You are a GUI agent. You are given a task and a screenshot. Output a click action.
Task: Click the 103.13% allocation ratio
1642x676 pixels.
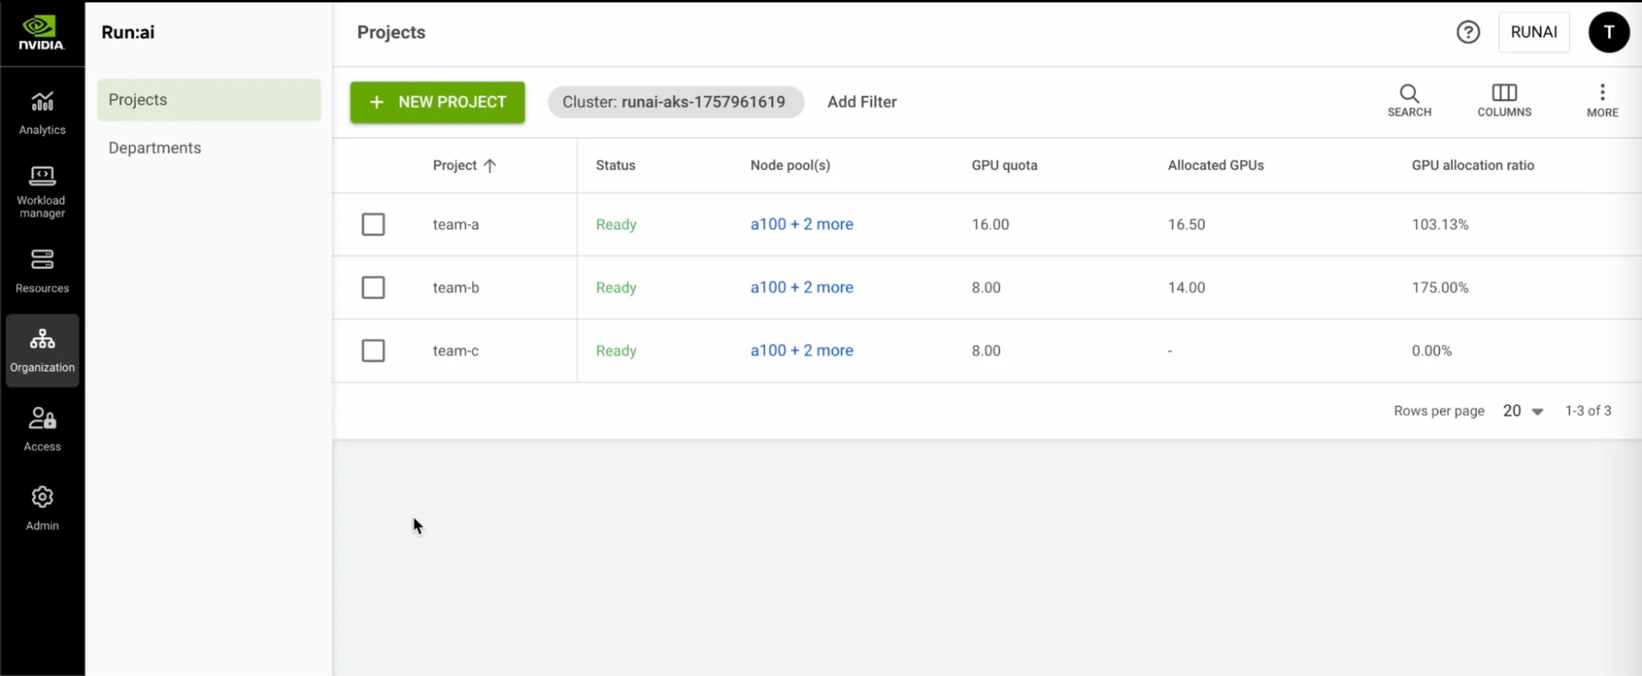pos(1440,225)
